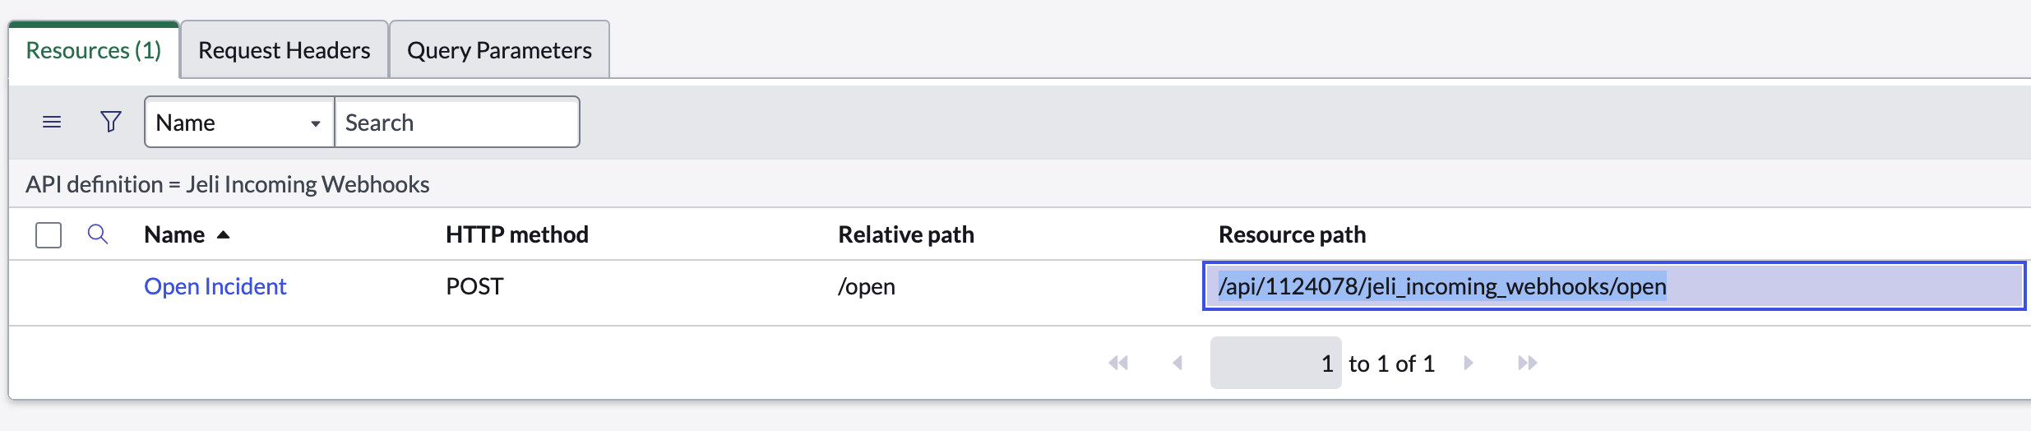
Task: Open the Name search field dropdown
Action: tap(239, 123)
